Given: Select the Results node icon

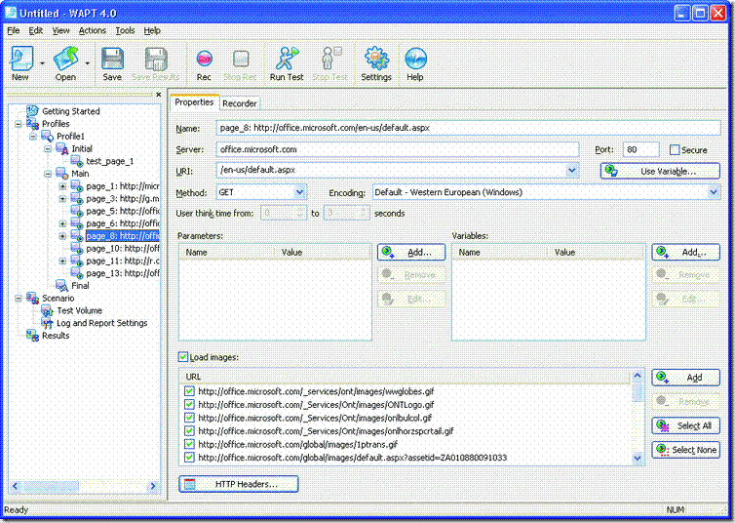Looking at the screenshot, I should (x=32, y=336).
